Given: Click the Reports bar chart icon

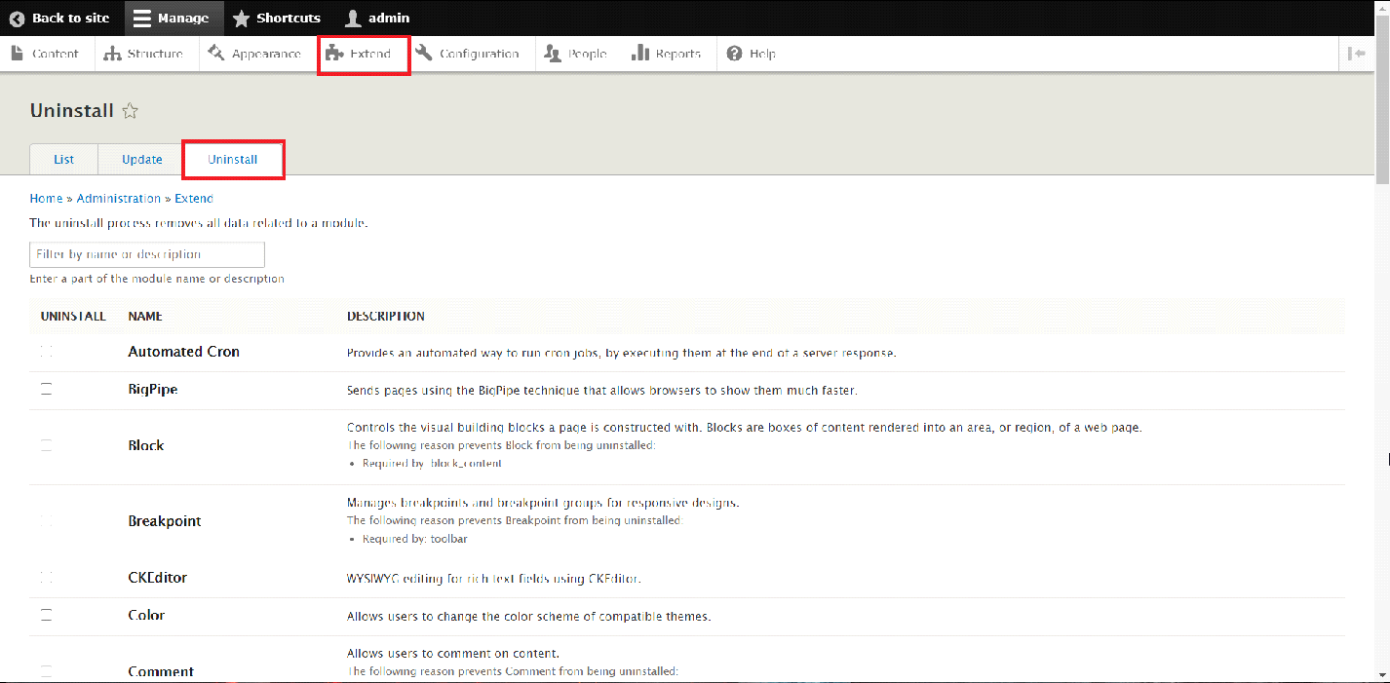Looking at the screenshot, I should point(640,54).
